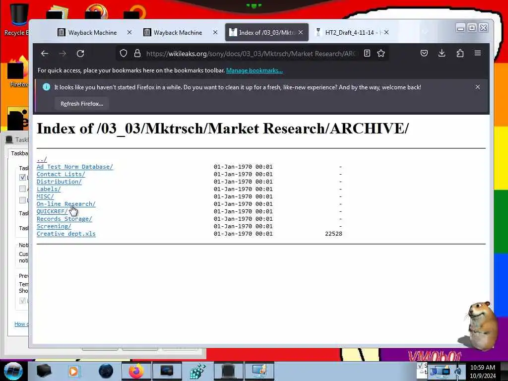Click the volume speaker tray icon
The height and width of the screenshot is (381, 508).
click(x=458, y=371)
